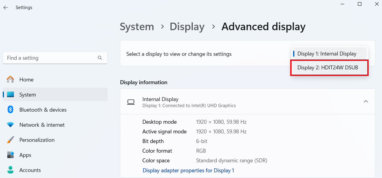Click the Display information heading

[x=144, y=82]
